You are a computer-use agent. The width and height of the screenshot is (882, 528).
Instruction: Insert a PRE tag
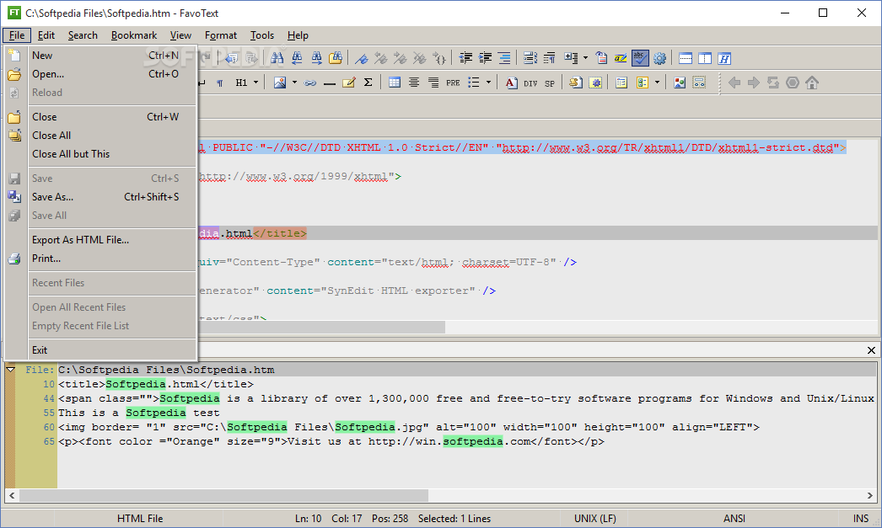click(x=453, y=83)
